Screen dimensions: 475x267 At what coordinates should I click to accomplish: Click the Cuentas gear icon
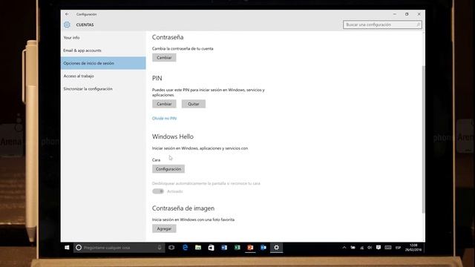pyautogui.click(x=67, y=24)
